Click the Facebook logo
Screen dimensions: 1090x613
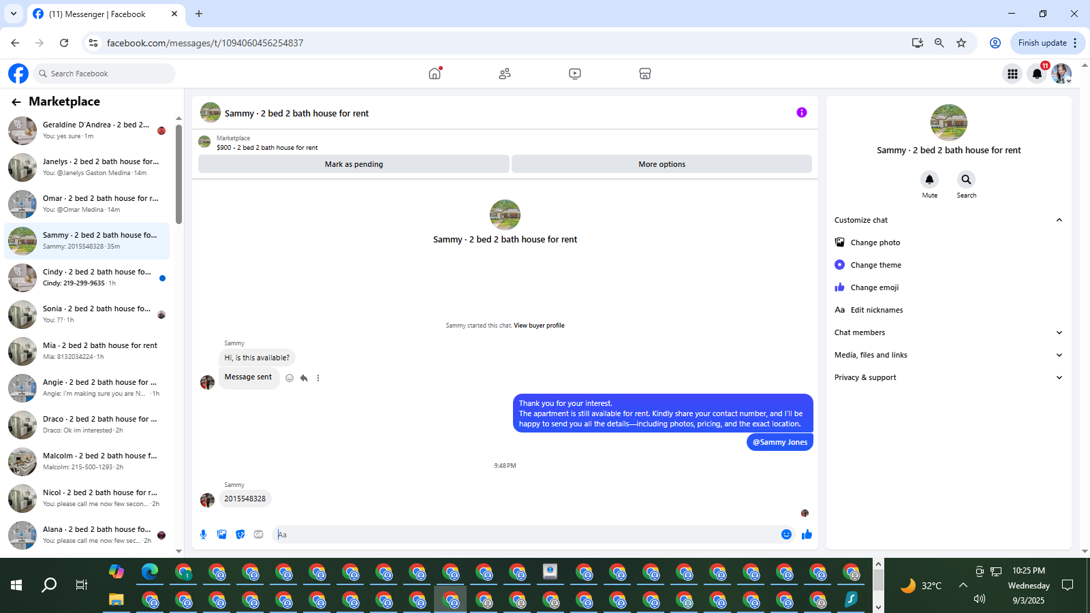point(18,74)
